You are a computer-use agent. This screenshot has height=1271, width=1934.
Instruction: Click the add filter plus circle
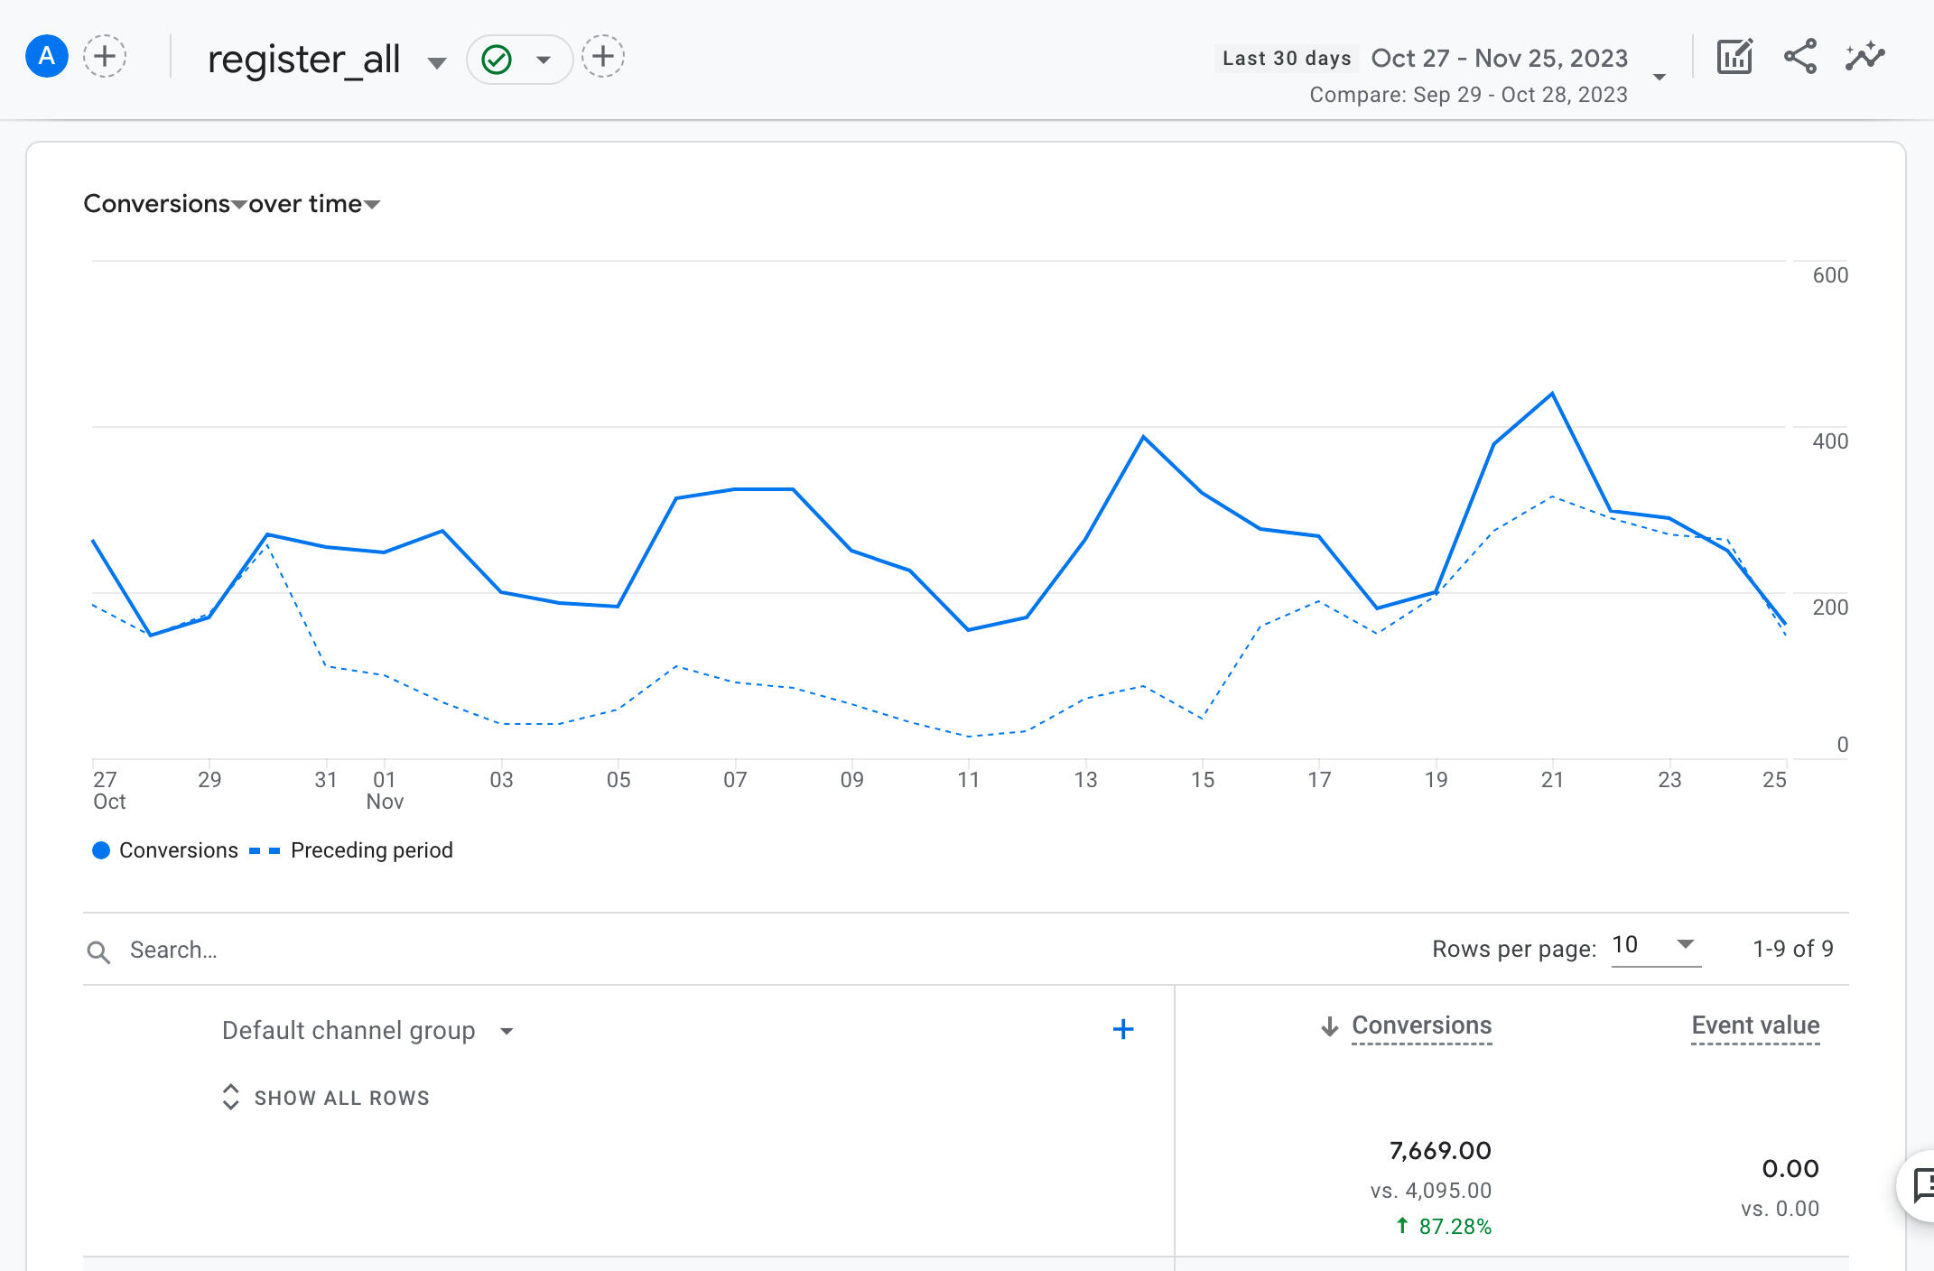coord(603,57)
